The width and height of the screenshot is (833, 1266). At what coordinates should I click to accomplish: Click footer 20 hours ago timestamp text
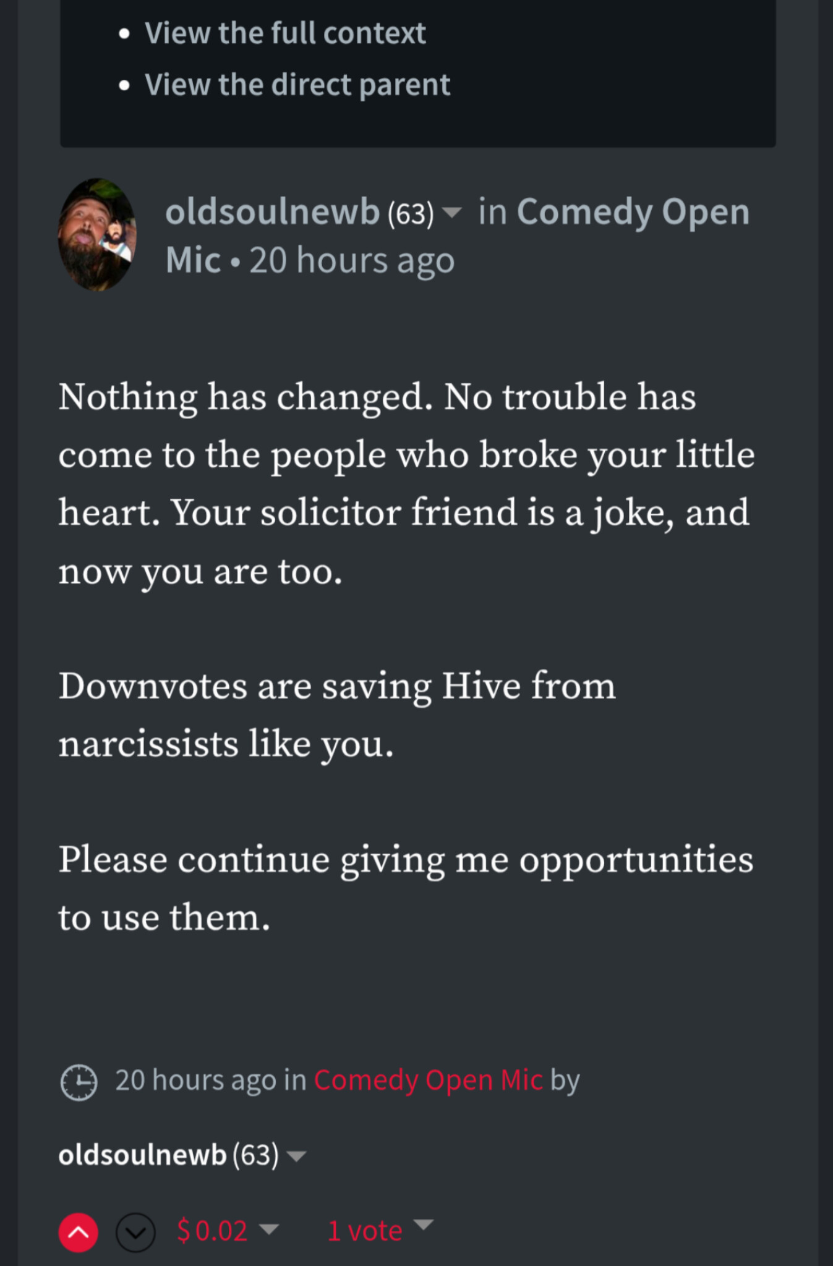point(195,1080)
